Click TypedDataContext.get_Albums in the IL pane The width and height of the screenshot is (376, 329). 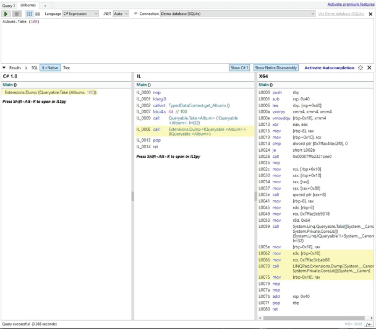coord(199,105)
